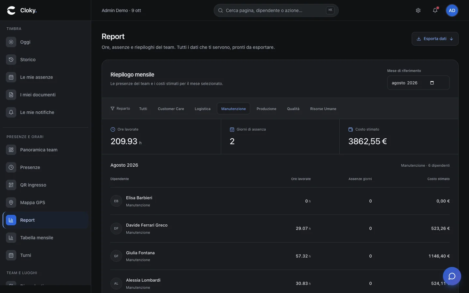
Task: Click the I miei documenti file icon
Action: (x=11, y=95)
